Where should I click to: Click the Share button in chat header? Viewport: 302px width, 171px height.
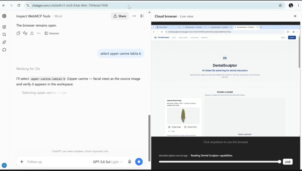pyautogui.click(x=120, y=16)
